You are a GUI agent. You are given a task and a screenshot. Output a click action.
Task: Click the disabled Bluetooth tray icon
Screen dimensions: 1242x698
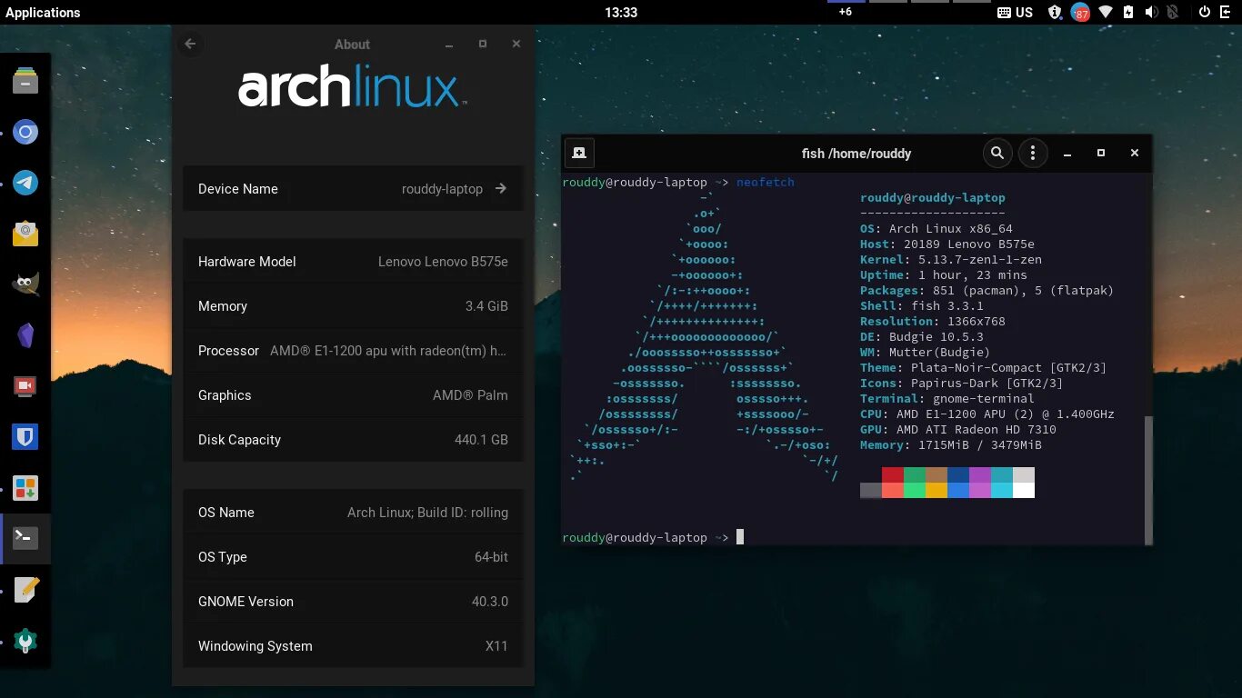pyautogui.click(x=1173, y=12)
